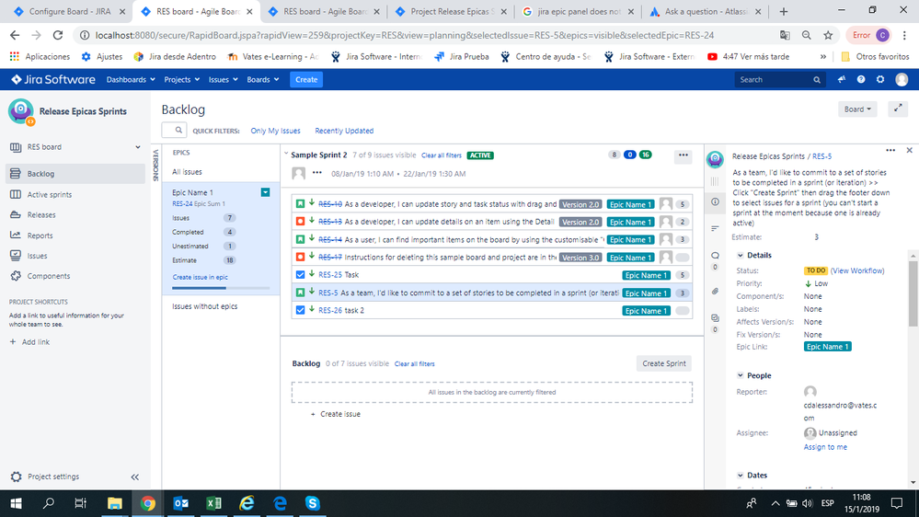Screen dimensions: 919x517
Task: Open the Jira help question icon
Action: (x=861, y=79)
